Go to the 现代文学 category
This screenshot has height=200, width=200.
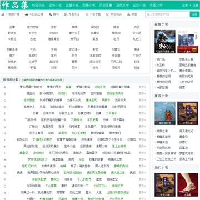click(122, 5)
